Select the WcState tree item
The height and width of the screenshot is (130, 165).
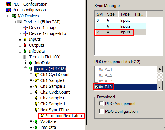point(48,121)
